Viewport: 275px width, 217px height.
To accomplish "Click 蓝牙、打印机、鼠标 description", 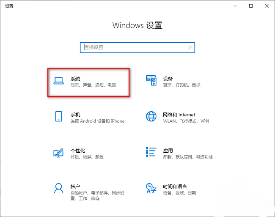I will point(181,85).
